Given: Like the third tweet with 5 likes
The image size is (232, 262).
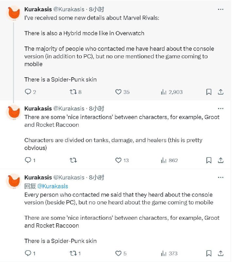Looking at the screenshot, I should coord(118,253).
